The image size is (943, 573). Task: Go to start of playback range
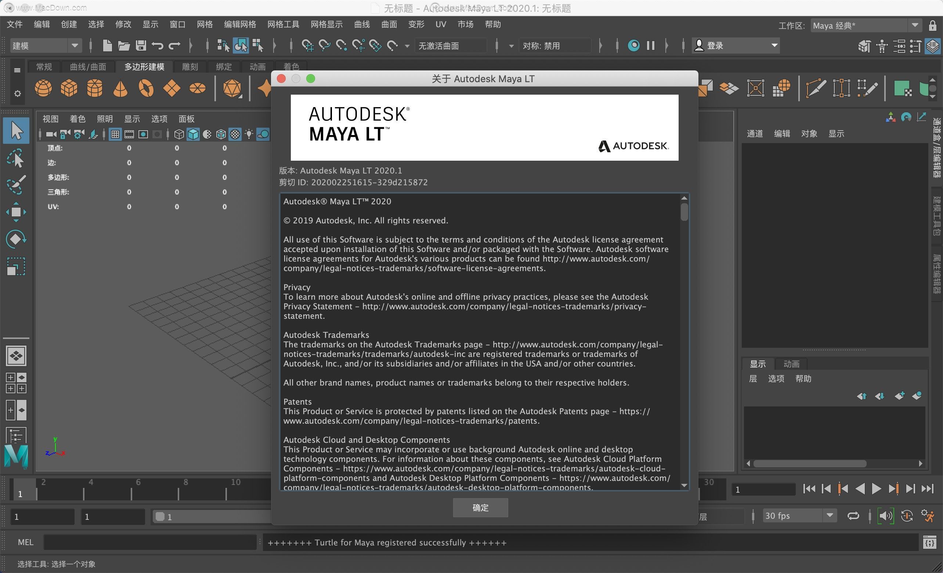tap(809, 489)
